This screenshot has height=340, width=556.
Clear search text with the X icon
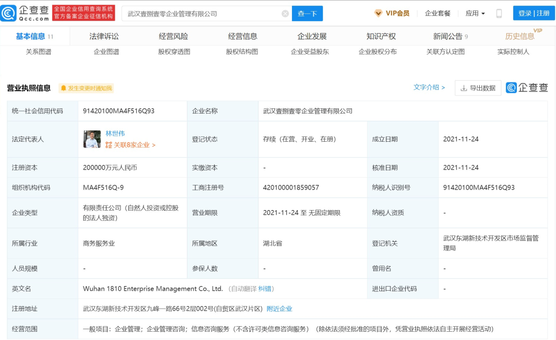(x=285, y=14)
